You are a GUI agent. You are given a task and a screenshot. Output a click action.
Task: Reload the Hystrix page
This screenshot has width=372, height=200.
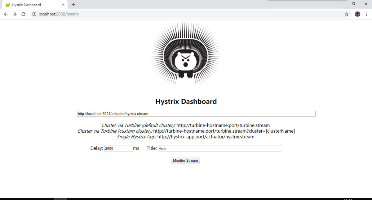click(x=23, y=14)
